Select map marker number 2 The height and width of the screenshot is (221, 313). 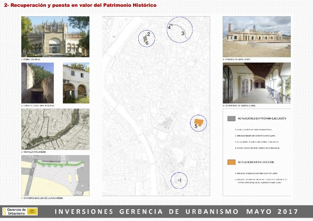[x=148, y=34]
